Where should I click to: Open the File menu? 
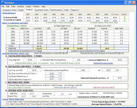3,7
